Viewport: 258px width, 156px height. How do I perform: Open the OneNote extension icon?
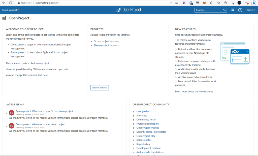click(x=184, y=3)
